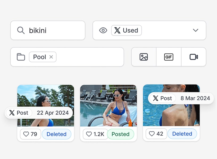
Task: Click the heart count showing 1.2K
Action: (x=95, y=134)
